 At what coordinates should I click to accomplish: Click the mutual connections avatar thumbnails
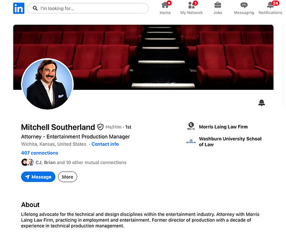27,162
